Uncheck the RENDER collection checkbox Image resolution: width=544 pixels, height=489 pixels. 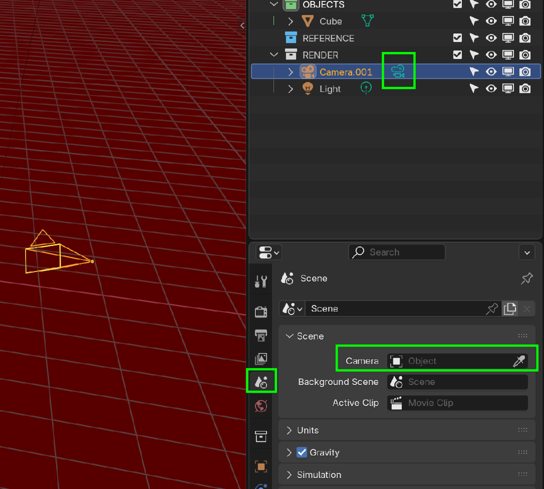457,54
